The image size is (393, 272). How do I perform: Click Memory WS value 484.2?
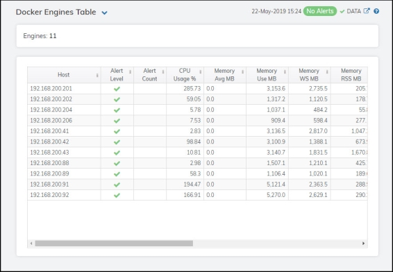click(x=320, y=110)
